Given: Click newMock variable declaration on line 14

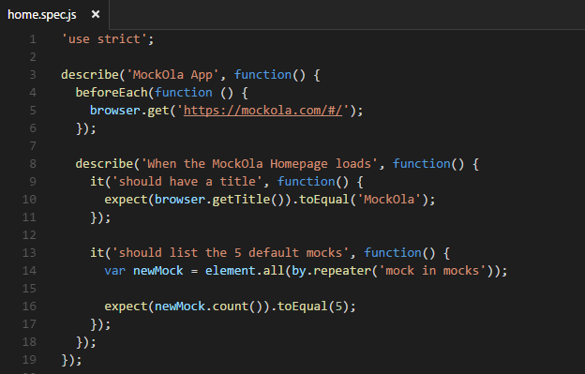Looking at the screenshot, I should (x=158, y=271).
